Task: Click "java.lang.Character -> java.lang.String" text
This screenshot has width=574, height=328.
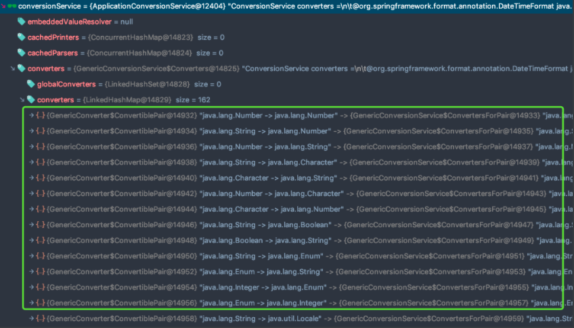Action: click(269, 178)
